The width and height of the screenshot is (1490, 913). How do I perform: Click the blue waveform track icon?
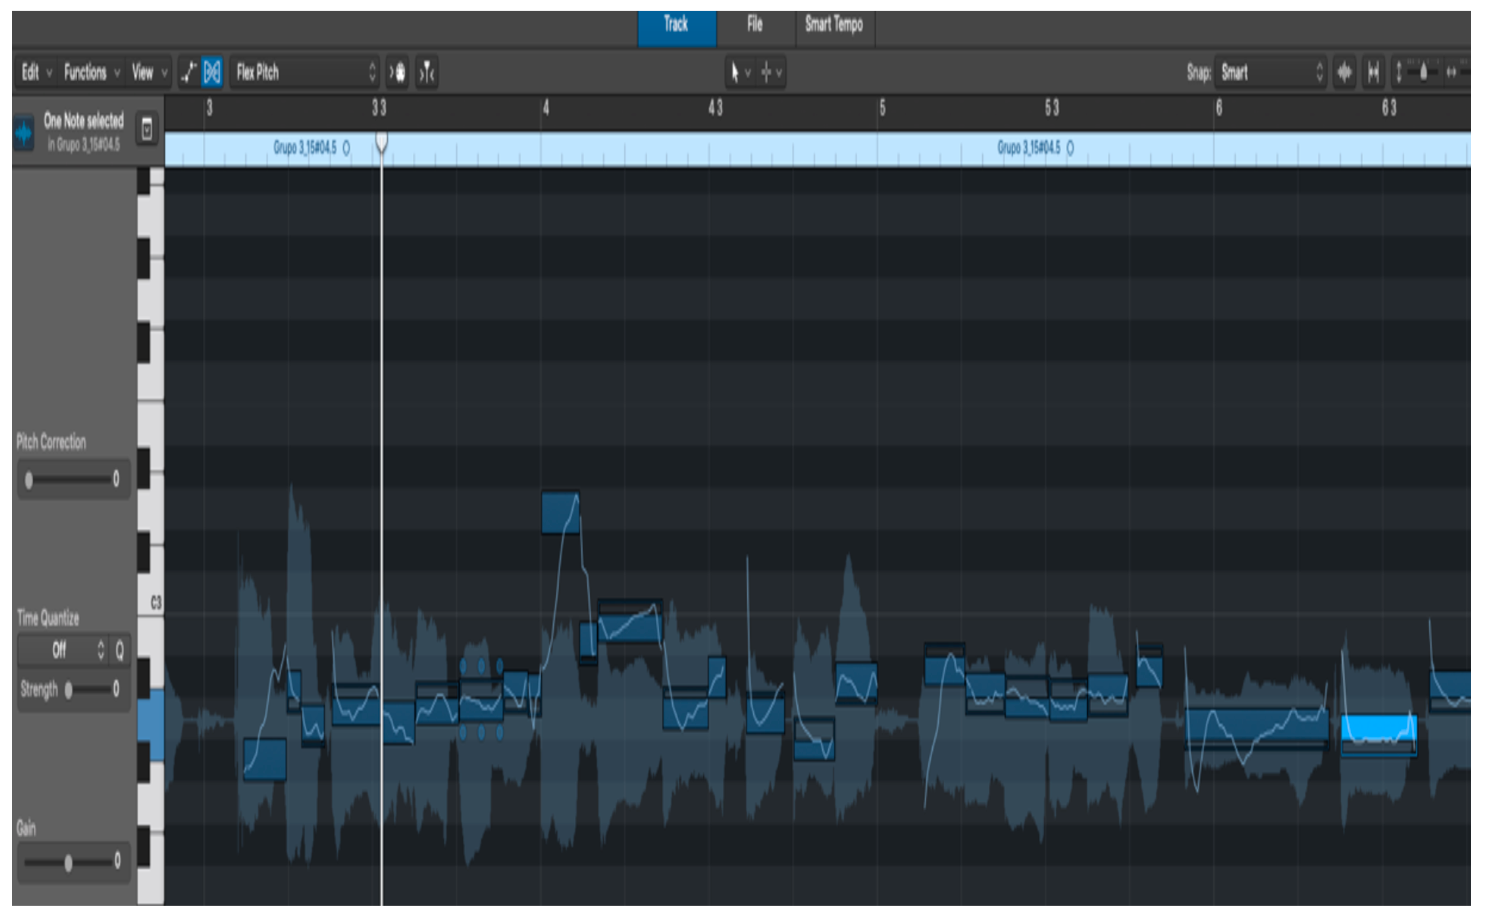pos(24,132)
